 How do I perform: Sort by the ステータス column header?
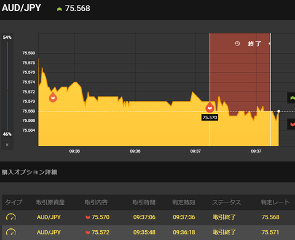tap(226, 202)
